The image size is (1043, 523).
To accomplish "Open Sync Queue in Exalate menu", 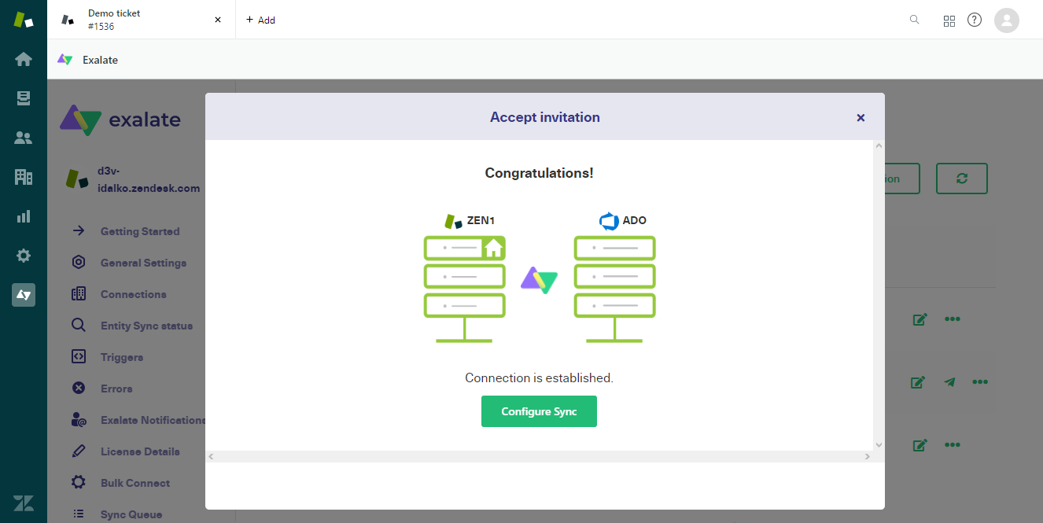I will [x=131, y=514].
